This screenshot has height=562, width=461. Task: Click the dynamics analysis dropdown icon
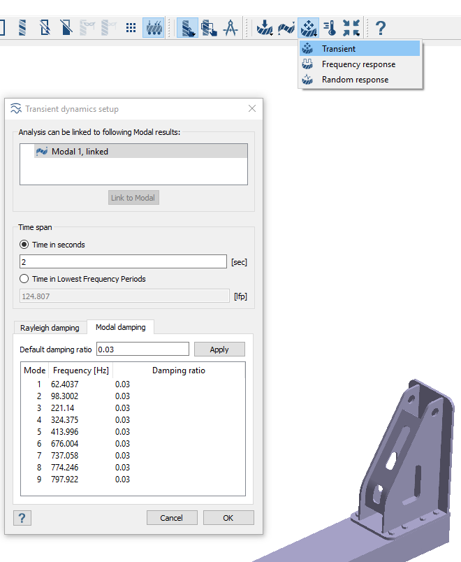click(307, 28)
